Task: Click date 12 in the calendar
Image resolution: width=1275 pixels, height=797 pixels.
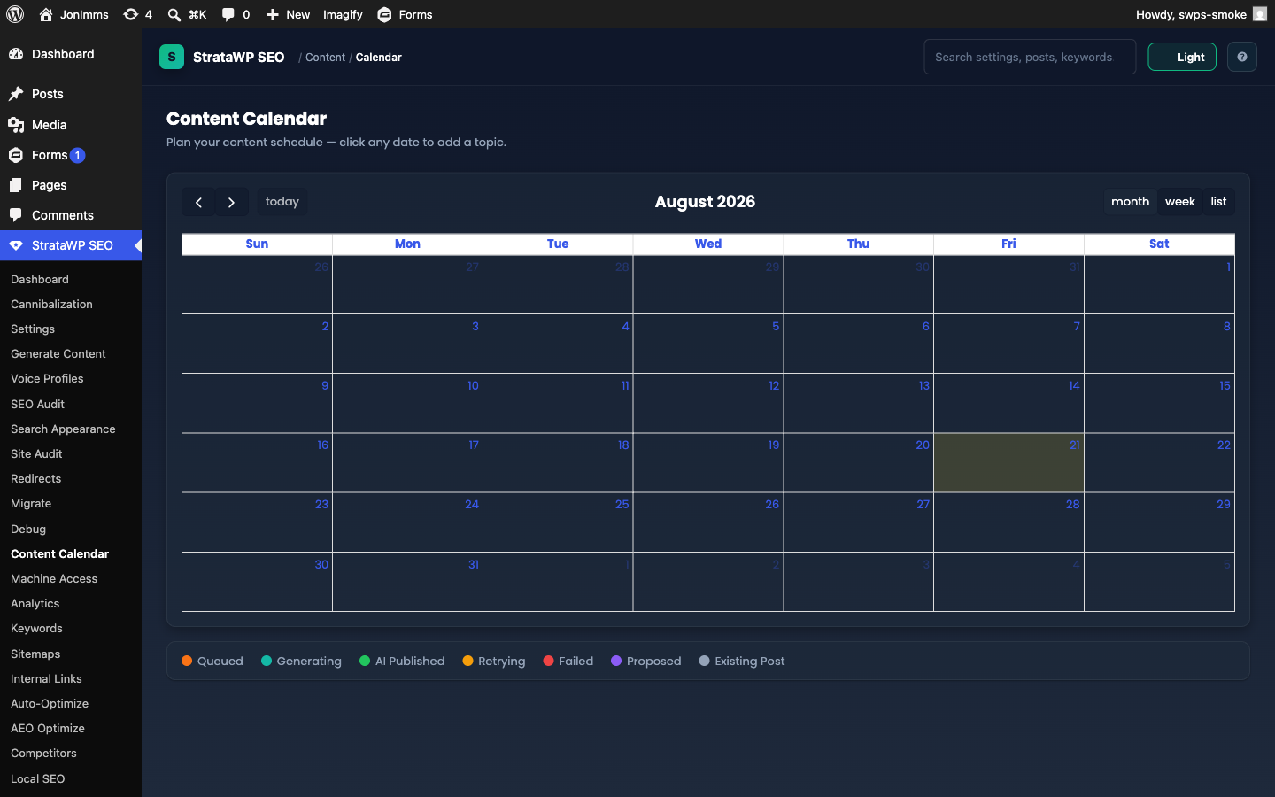Action: 774,385
